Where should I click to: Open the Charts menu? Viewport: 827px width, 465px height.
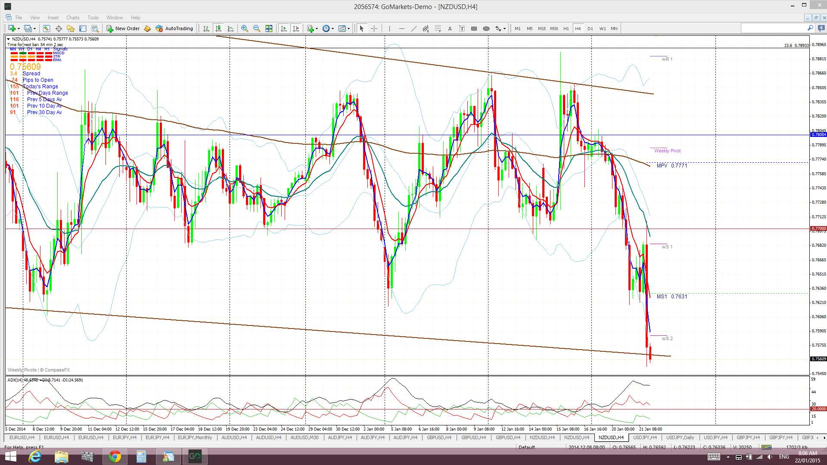pos(72,18)
